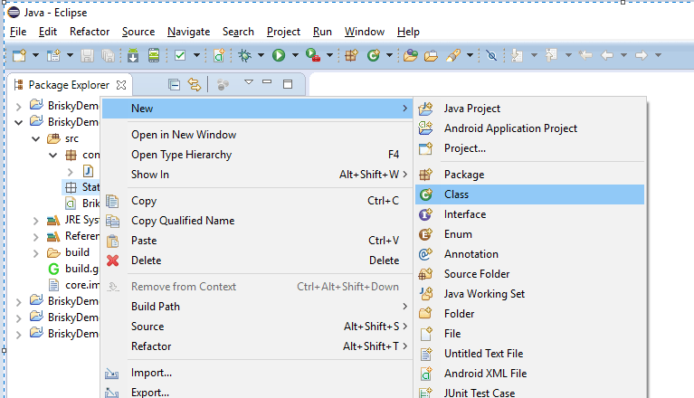Click the Save toolbar icon
This screenshot has width=694, height=398.
click(87, 55)
